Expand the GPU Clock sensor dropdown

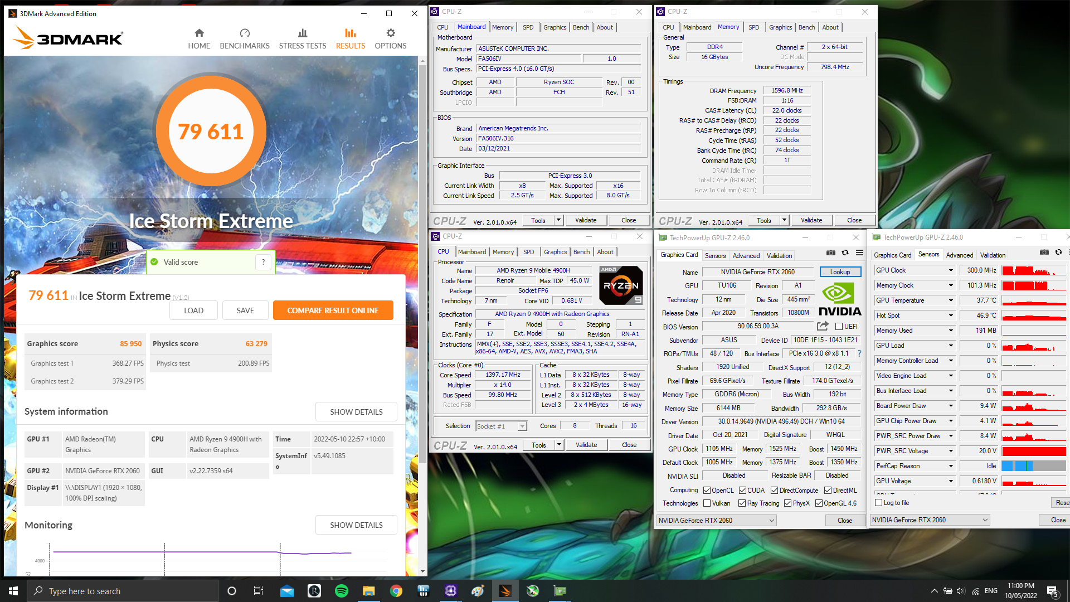click(951, 270)
